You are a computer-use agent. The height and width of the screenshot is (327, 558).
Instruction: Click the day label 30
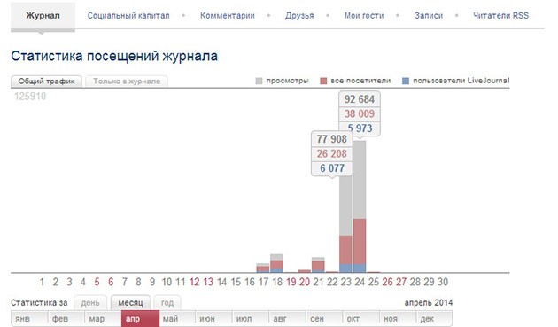[442, 282]
